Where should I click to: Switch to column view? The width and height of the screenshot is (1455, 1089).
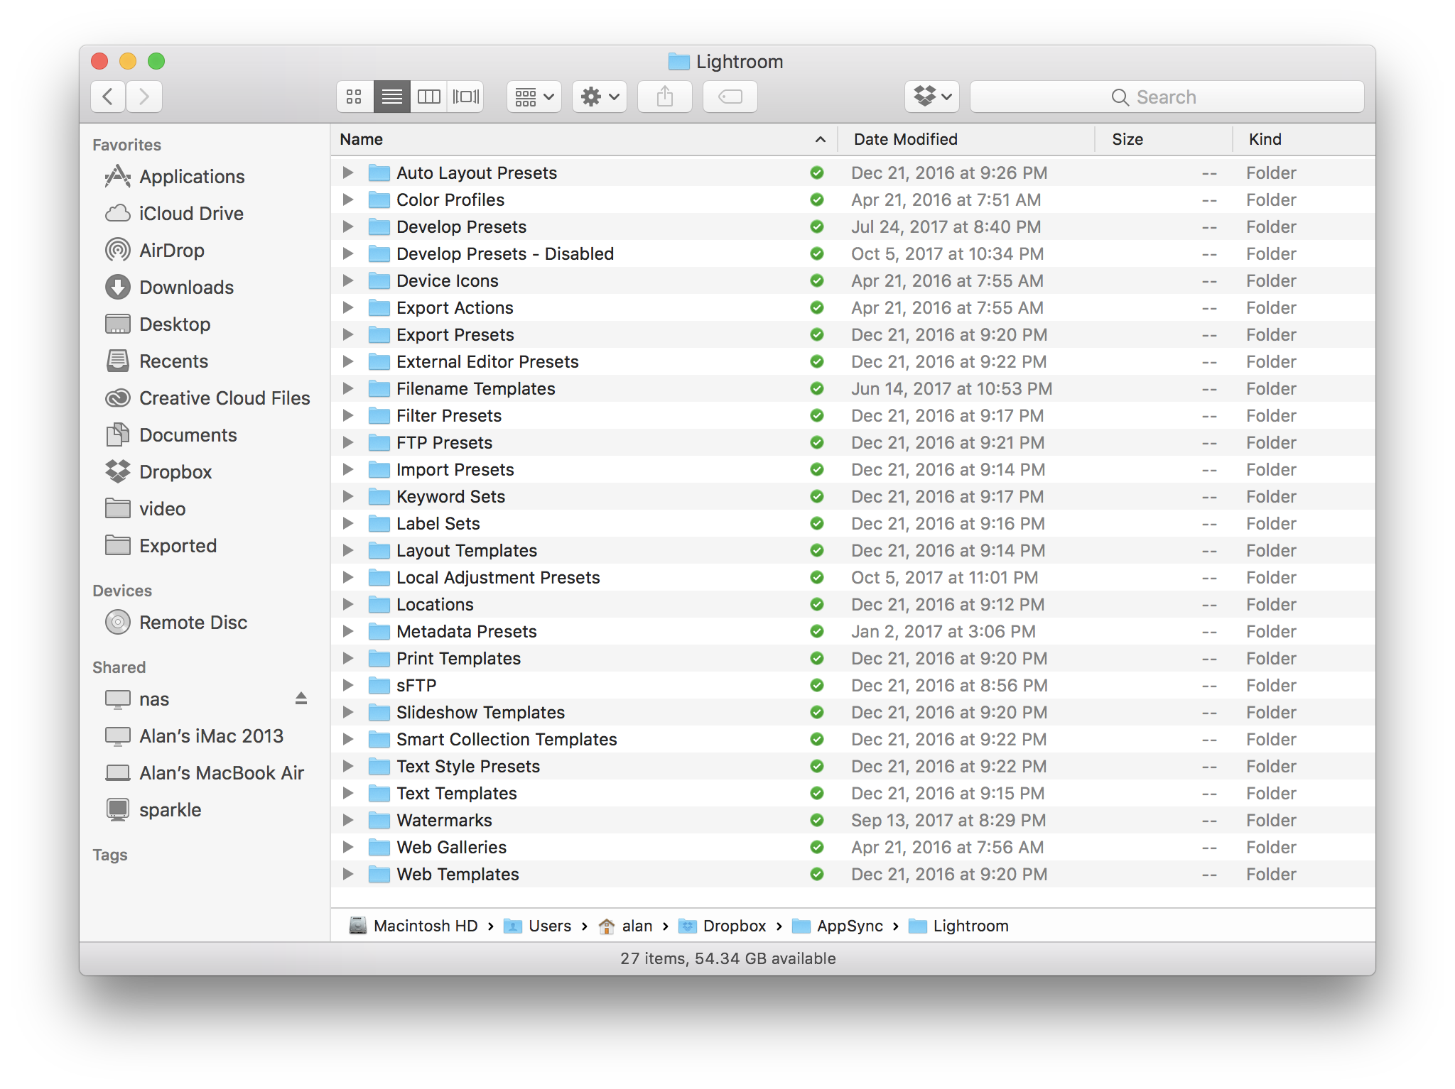click(x=429, y=97)
